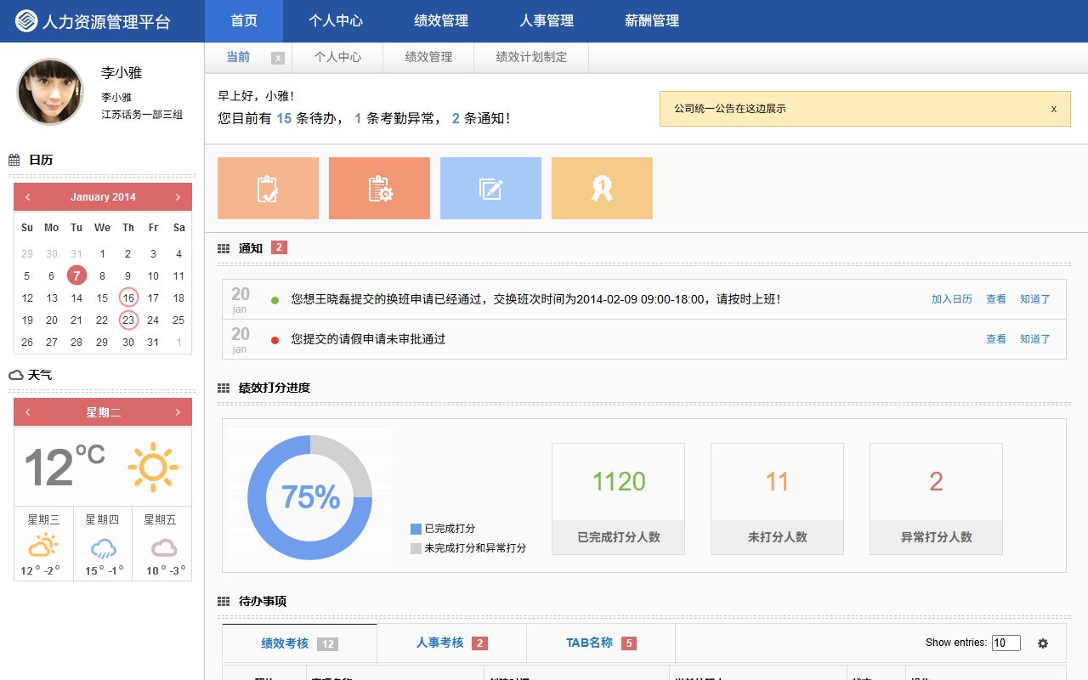The image size is (1088, 680).
Task: Click the grid icon beside 绩效打分进度
Action: pos(224,388)
